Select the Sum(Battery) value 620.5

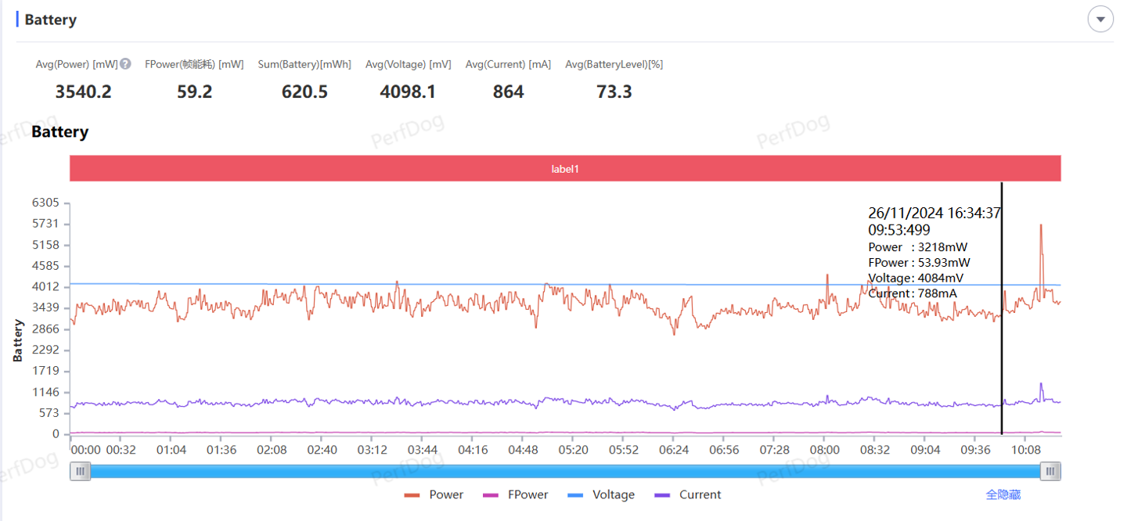click(x=304, y=92)
